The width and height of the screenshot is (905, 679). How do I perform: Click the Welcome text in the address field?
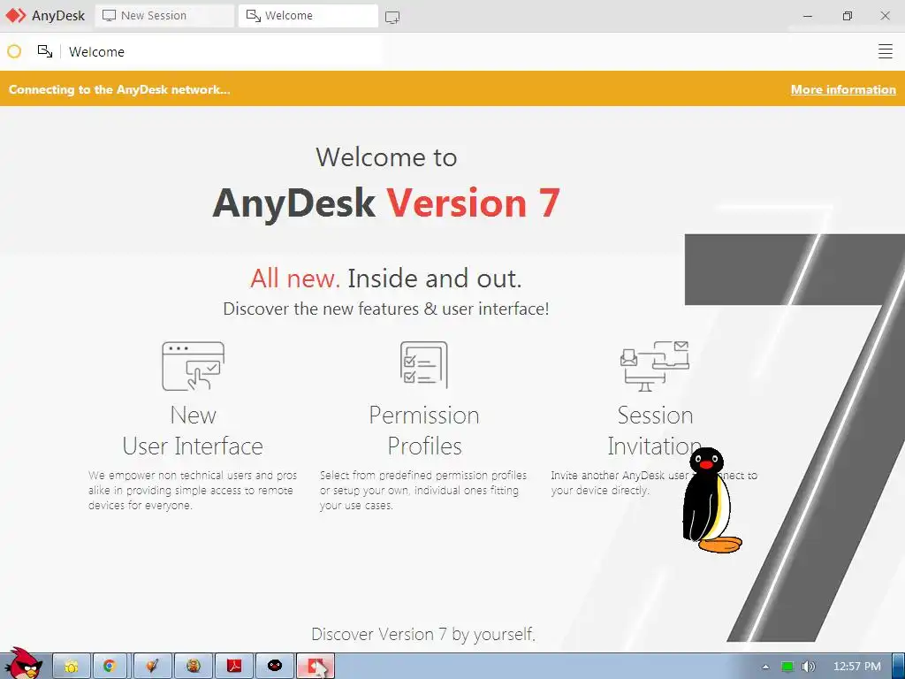click(x=96, y=52)
